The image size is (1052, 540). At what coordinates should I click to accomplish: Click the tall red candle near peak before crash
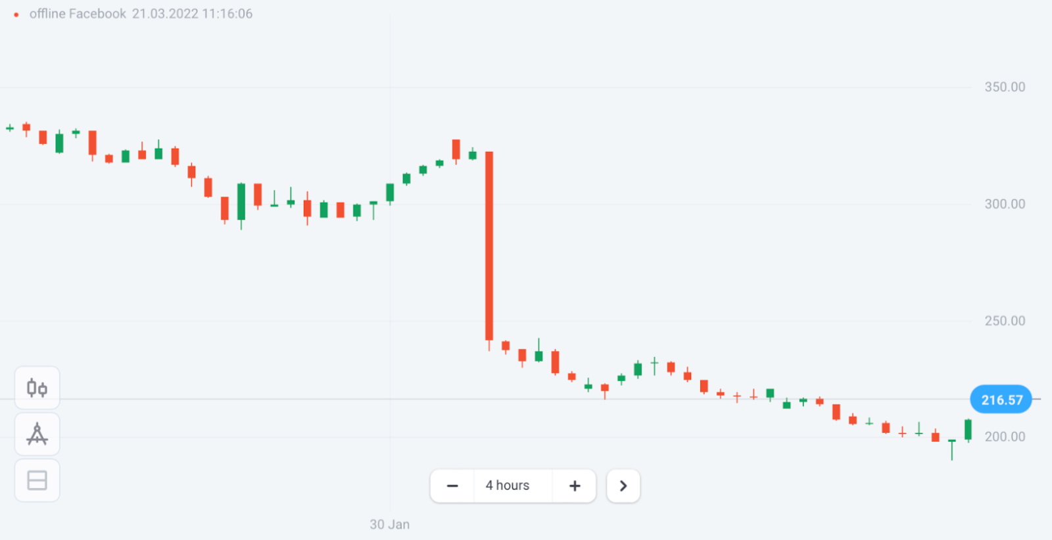tap(456, 150)
